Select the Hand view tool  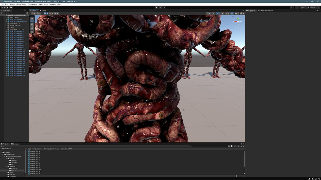(32, 18)
